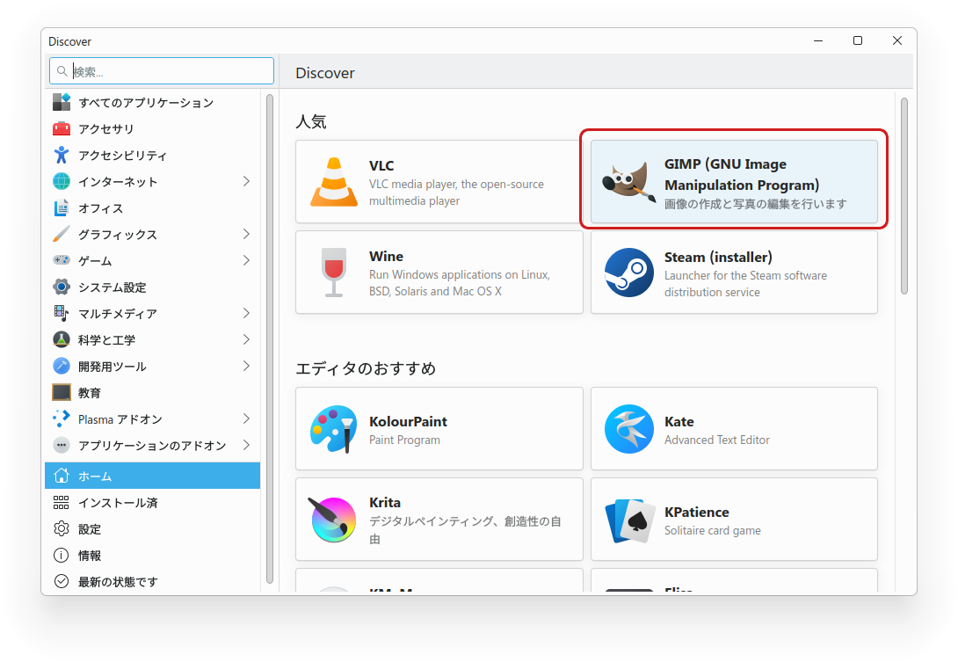Expand the マルチメディア category chevron
Viewport: 958px width, 662px height.
(246, 313)
